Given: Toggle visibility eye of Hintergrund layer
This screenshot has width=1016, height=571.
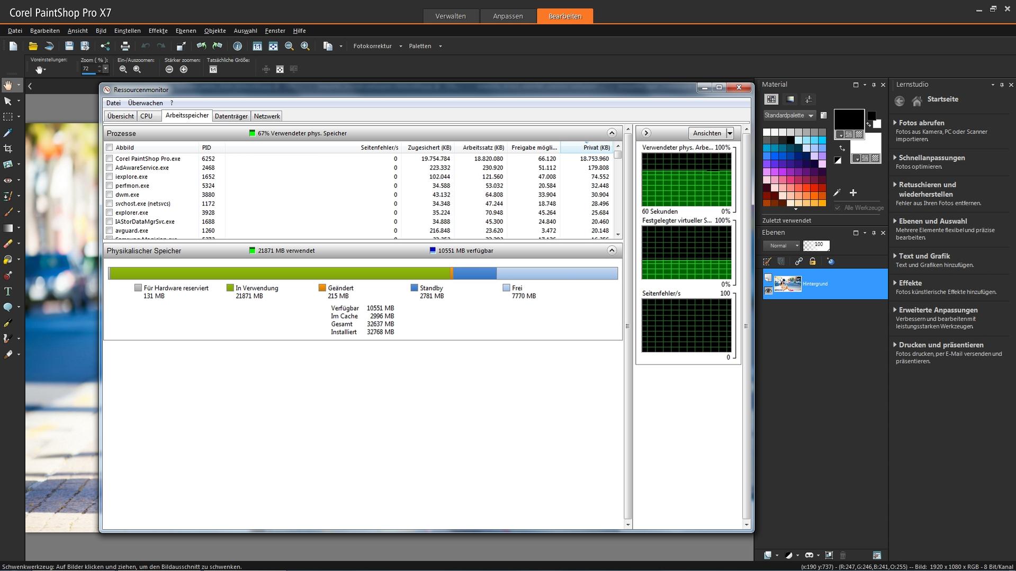Looking at the screenshot, I should (768, 291).
